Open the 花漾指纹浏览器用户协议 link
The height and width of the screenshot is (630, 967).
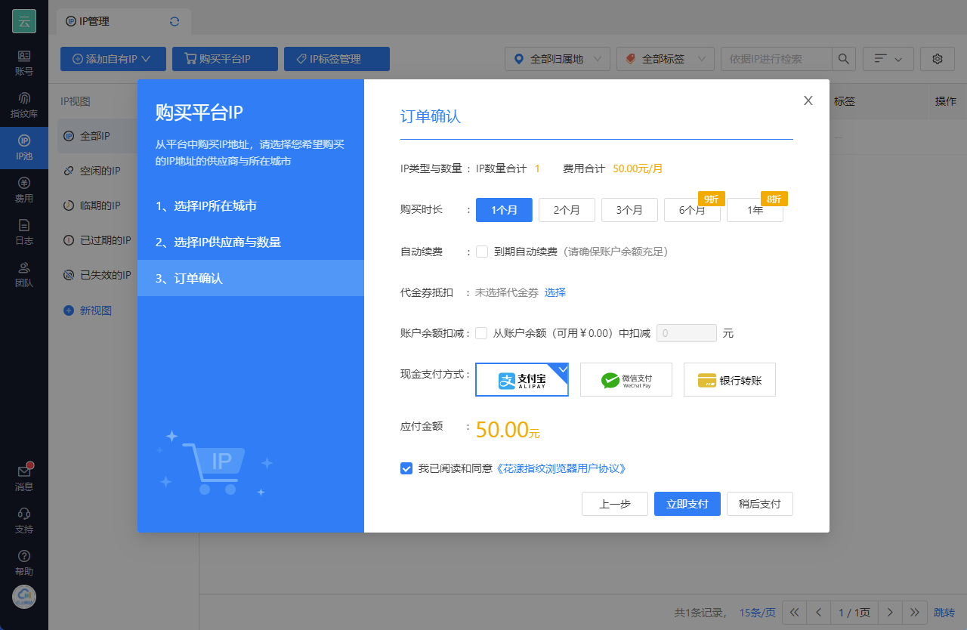point(561,468)
